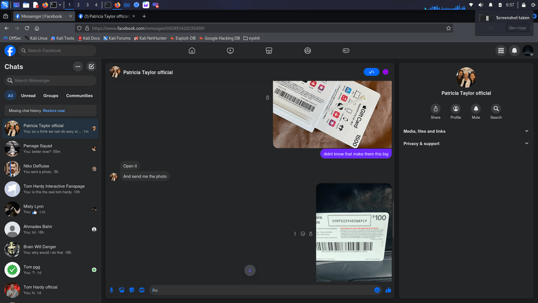The image size is (538, 303).
Task: Open Niko DeRuise chat
Action: tap(51, 169)
